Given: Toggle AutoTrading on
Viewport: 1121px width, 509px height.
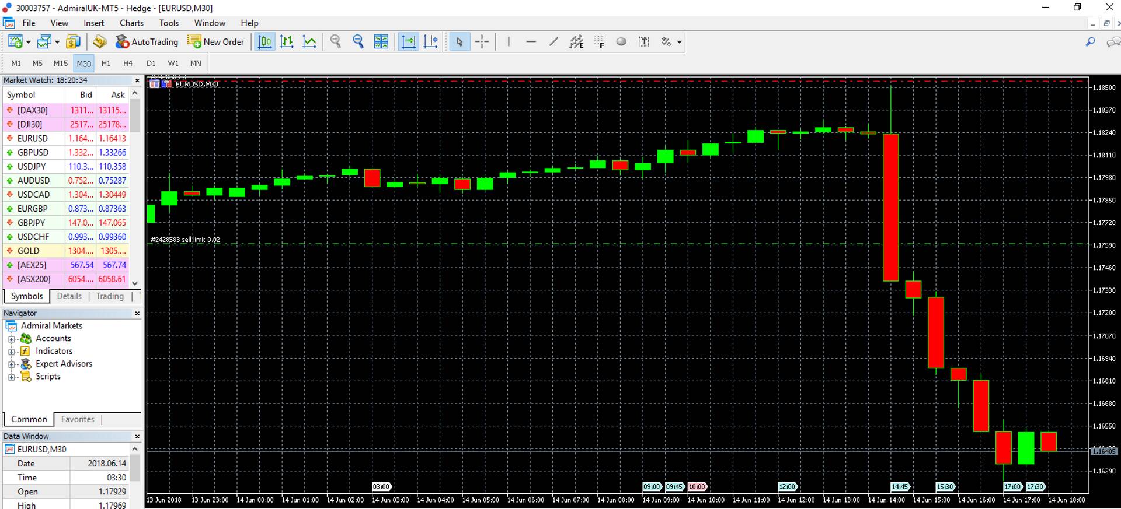Looking at the screenshot, I should click(147, 42).
